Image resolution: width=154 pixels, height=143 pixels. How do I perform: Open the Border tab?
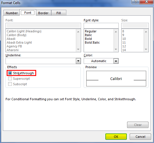(43, 13)
